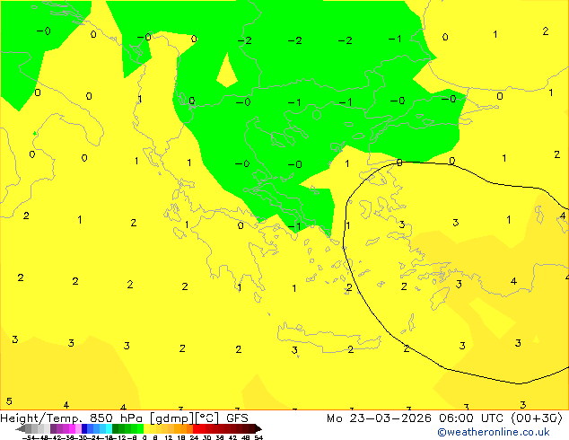This screenshot has height=440, width=569.
Task: Click the gray left arrow end of the legend
Action: pyautogui.click(x=21, y=428)
